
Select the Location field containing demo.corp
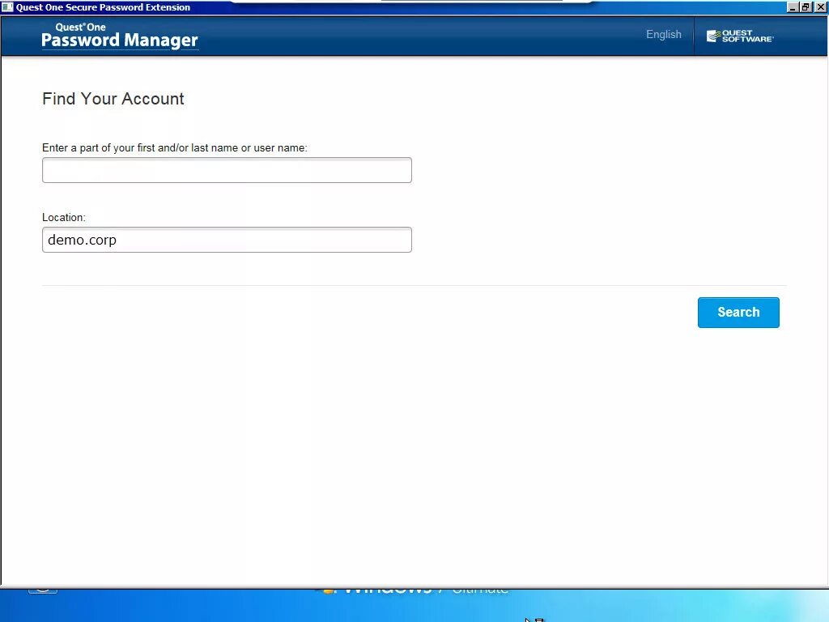(x=227, y=240)
